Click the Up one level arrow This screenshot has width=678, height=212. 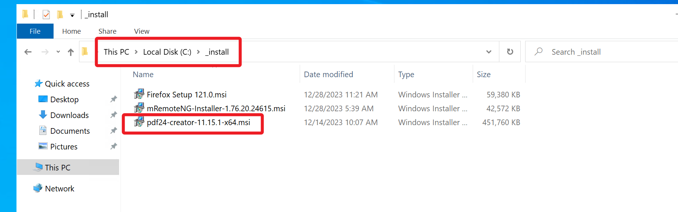70,52
